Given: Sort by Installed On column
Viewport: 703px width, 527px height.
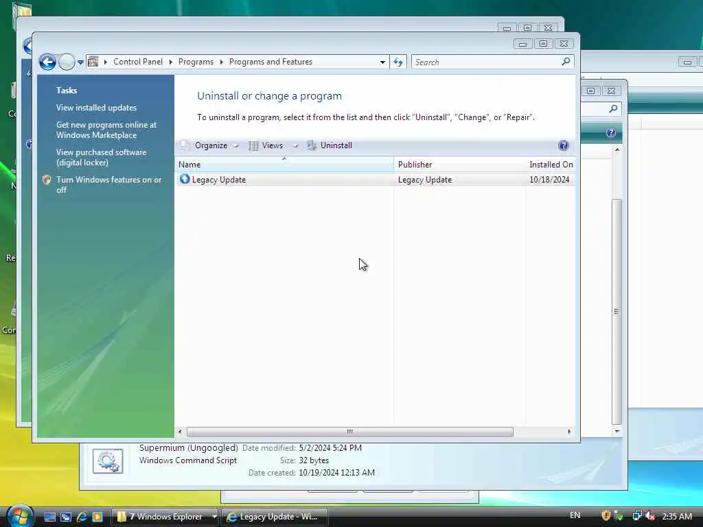Looking at the screenshot, I should pyautogui.click(x=551, y=165).
